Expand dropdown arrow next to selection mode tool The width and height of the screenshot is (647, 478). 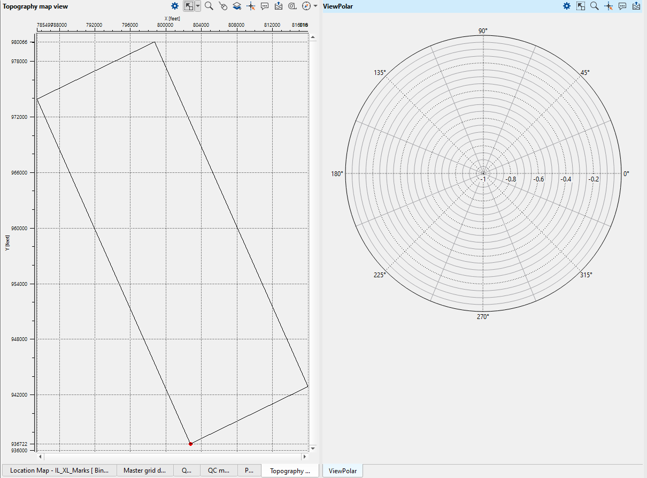click(x=198, y=6)
